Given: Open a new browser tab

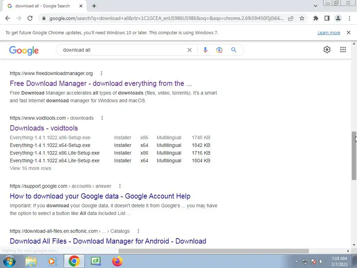Looking at the screenshot, I should pyautogui.click(x=94, y=6).
